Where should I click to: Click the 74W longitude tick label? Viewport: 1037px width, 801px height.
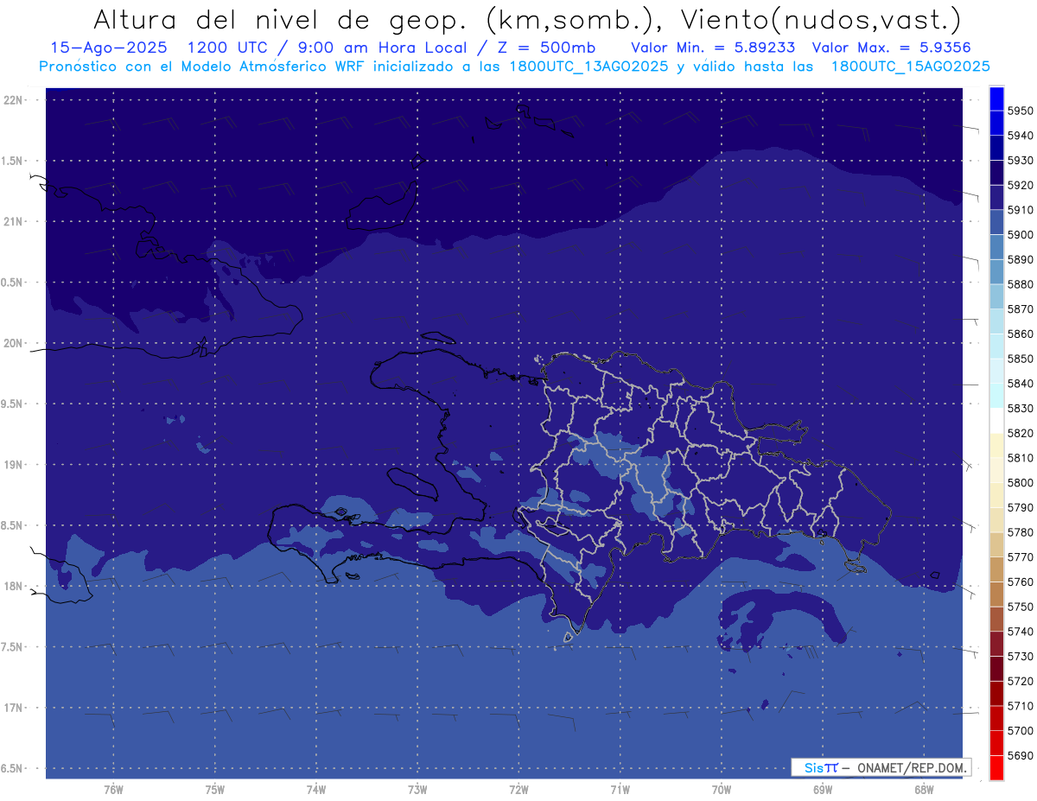315,789
